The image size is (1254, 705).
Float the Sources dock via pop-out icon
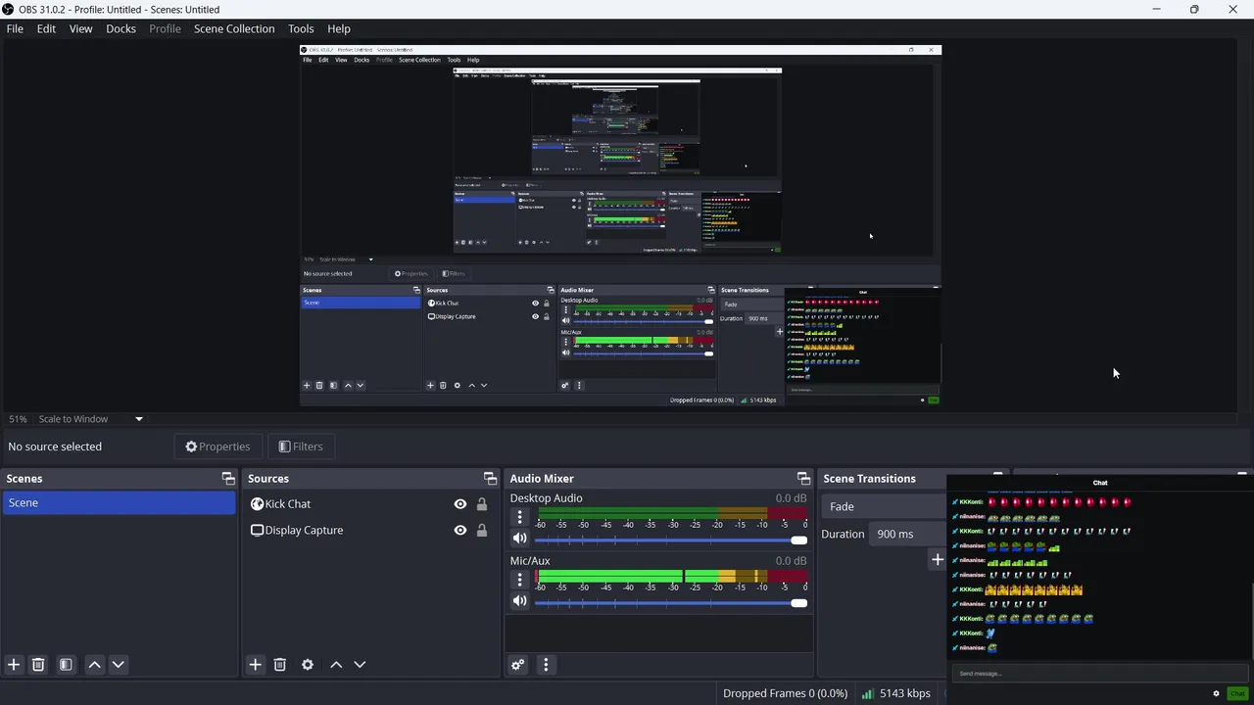490,478
